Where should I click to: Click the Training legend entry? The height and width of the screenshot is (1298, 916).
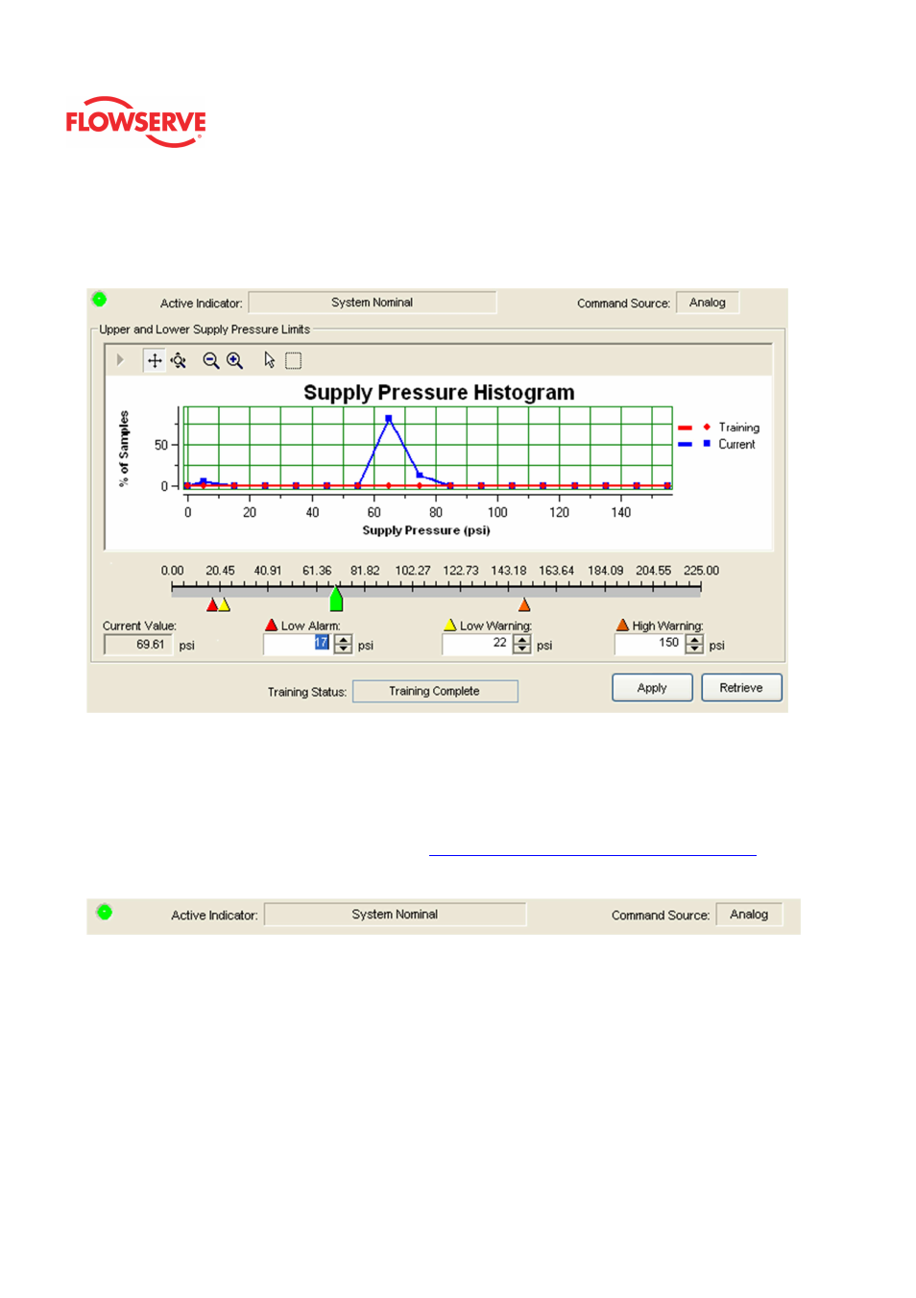(x=718, y=428)
